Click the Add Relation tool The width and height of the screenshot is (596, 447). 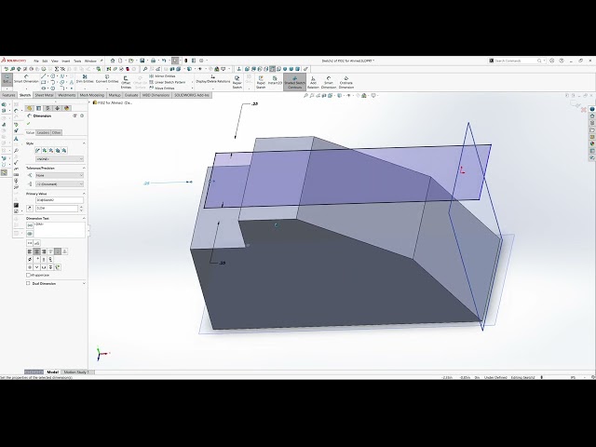(313, 82)
